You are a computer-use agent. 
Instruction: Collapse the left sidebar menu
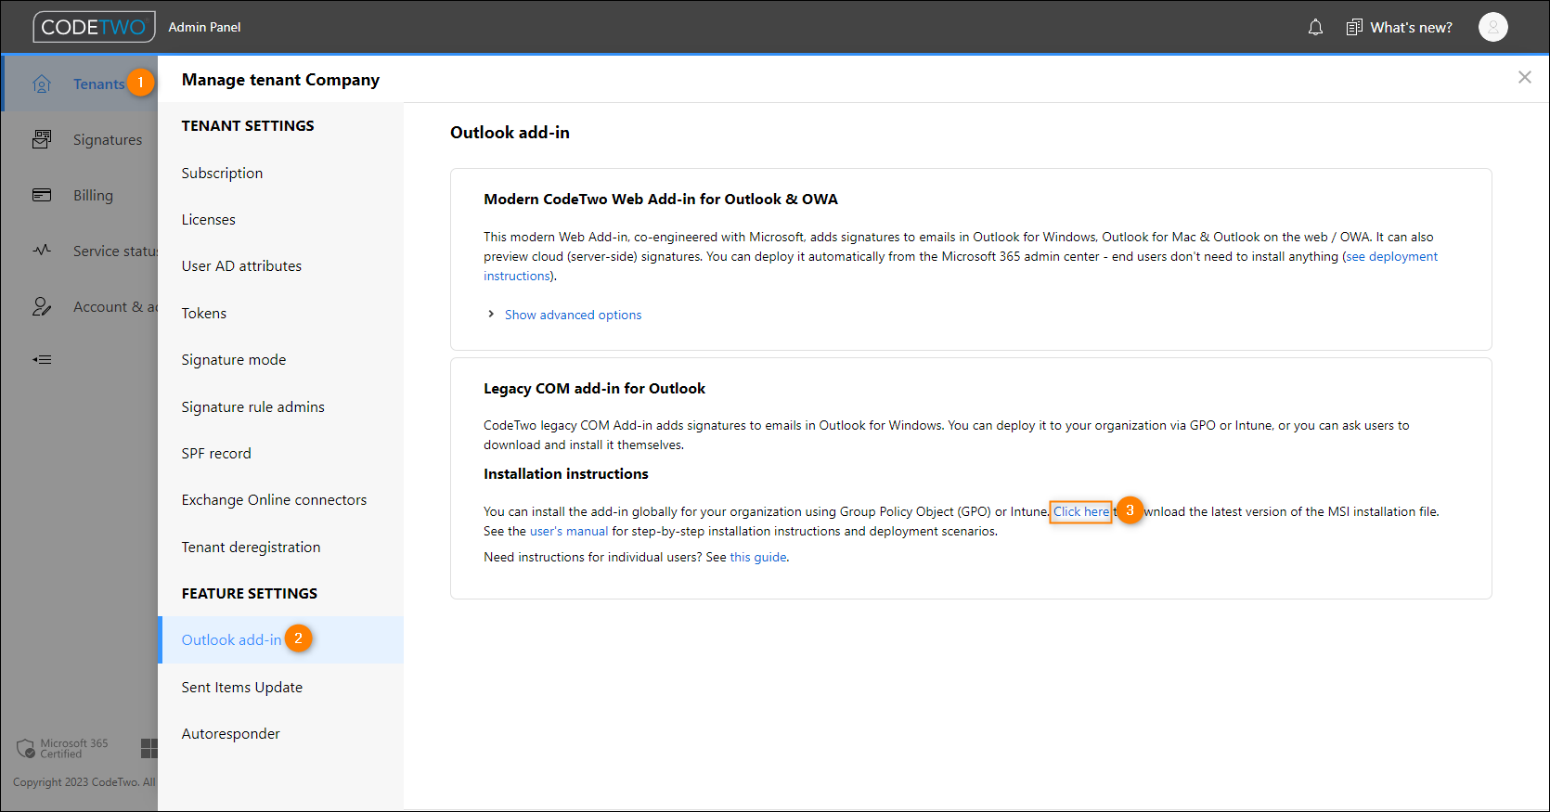42,359
